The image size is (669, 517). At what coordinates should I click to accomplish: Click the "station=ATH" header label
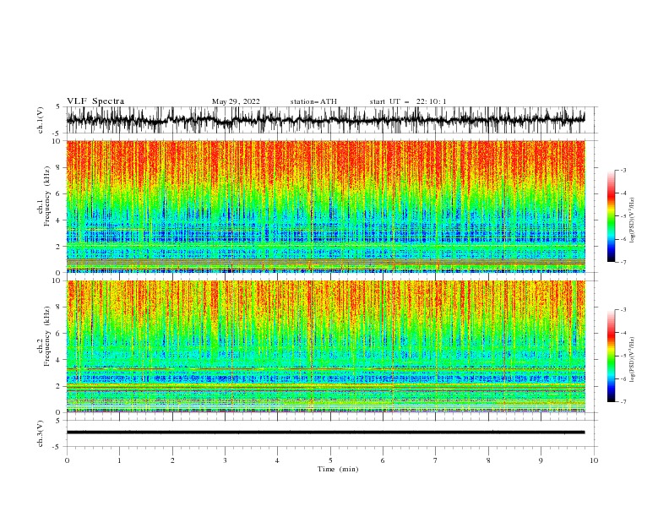[313, 101]
